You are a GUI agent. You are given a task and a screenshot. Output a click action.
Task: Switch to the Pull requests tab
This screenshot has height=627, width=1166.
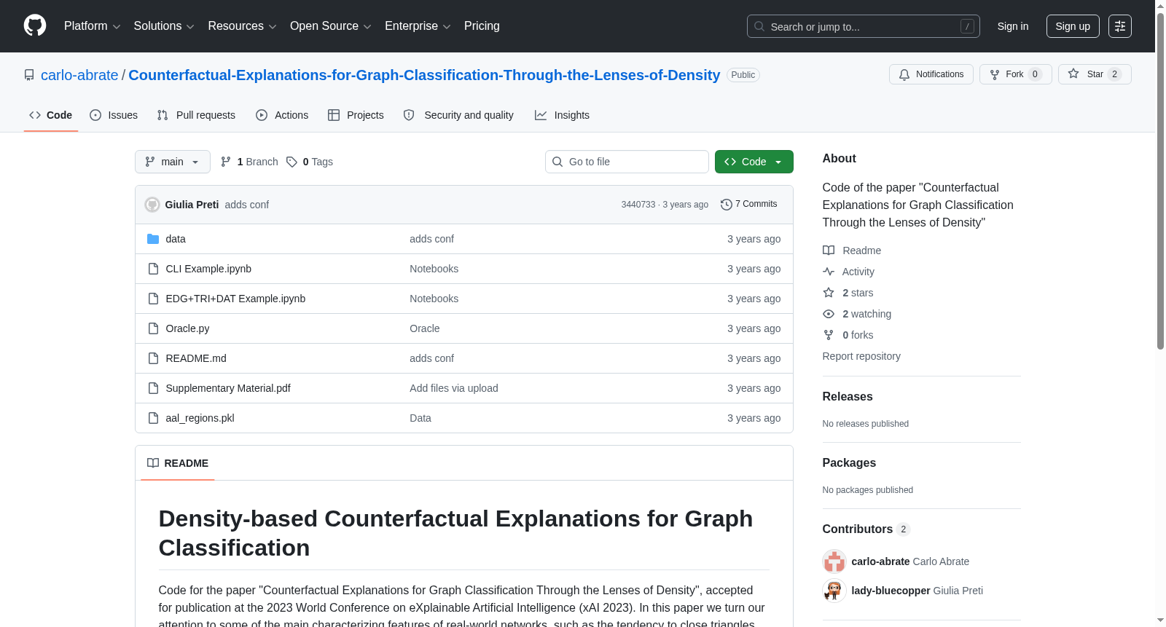(197, 115)
